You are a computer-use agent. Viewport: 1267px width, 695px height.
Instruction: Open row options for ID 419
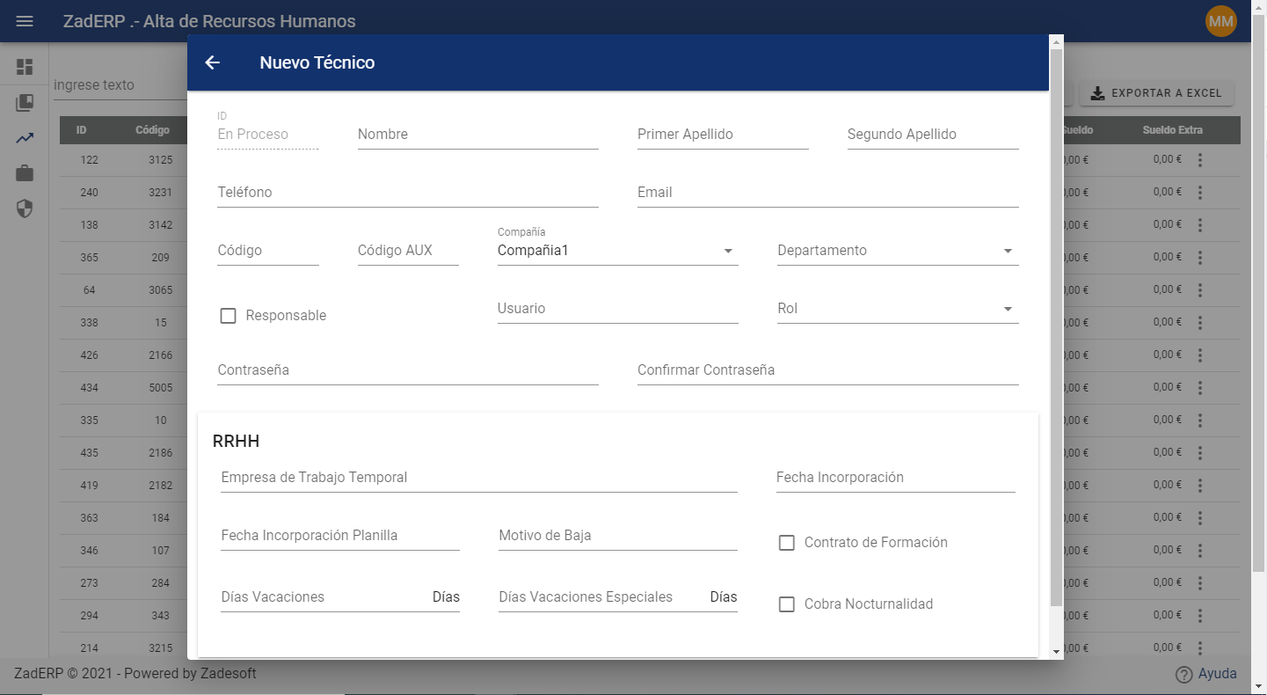(x=1200, y=486)
